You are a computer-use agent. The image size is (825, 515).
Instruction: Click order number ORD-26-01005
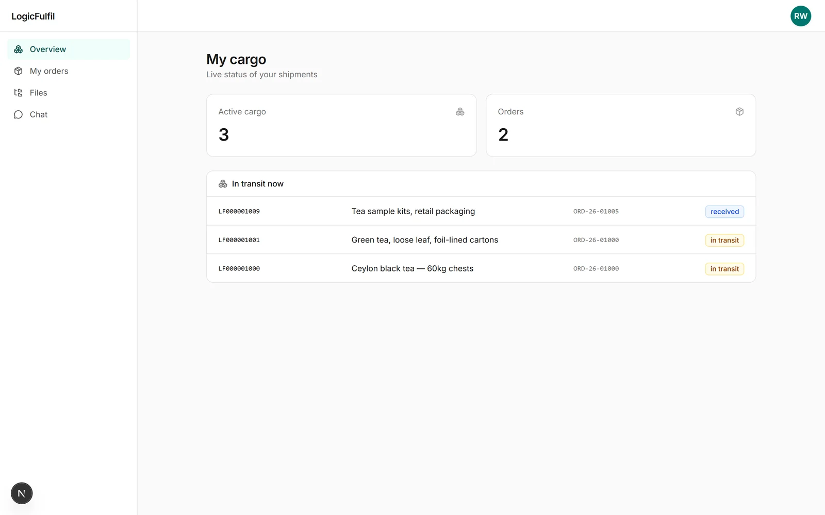[596, 212]
